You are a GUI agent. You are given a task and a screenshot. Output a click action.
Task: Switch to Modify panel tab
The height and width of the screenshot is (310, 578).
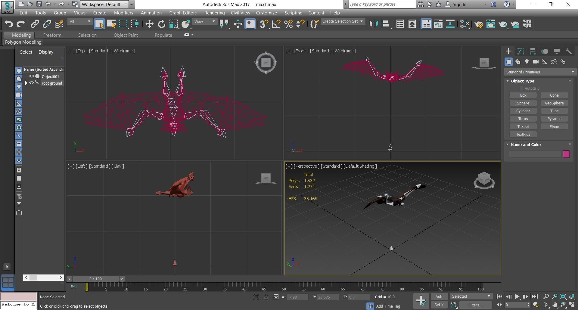coord(521,51)
